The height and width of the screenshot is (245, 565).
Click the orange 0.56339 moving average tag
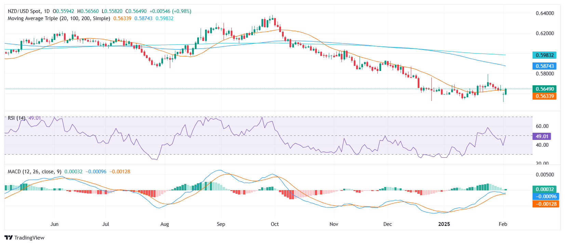click(x=544, y=96)
